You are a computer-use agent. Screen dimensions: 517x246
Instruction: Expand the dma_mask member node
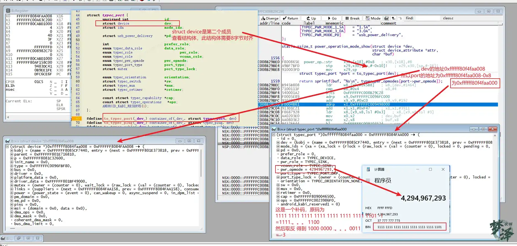click(12, 216)
